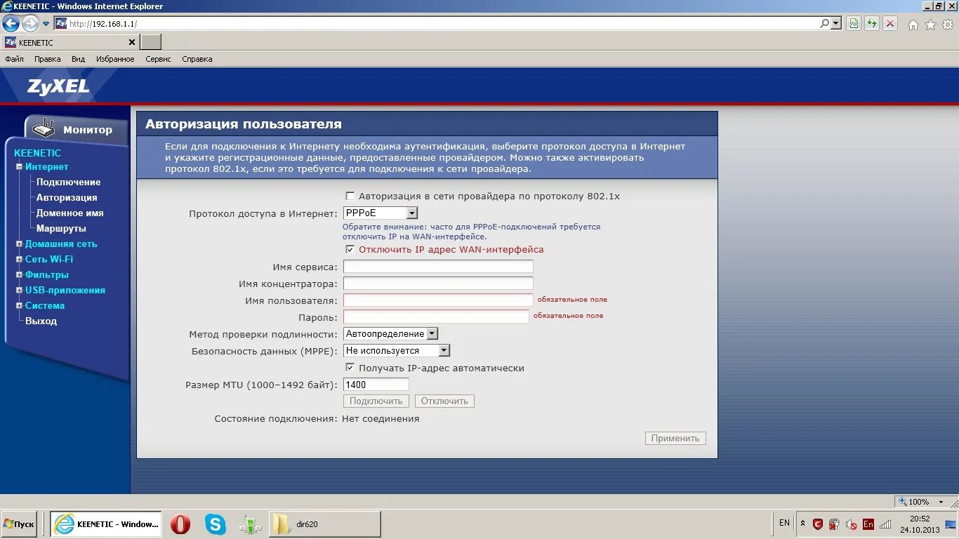The width and height of the screenshot is (959, 539).
Task: Click the muted speaker tray icon
Action: tap(851, 524)
